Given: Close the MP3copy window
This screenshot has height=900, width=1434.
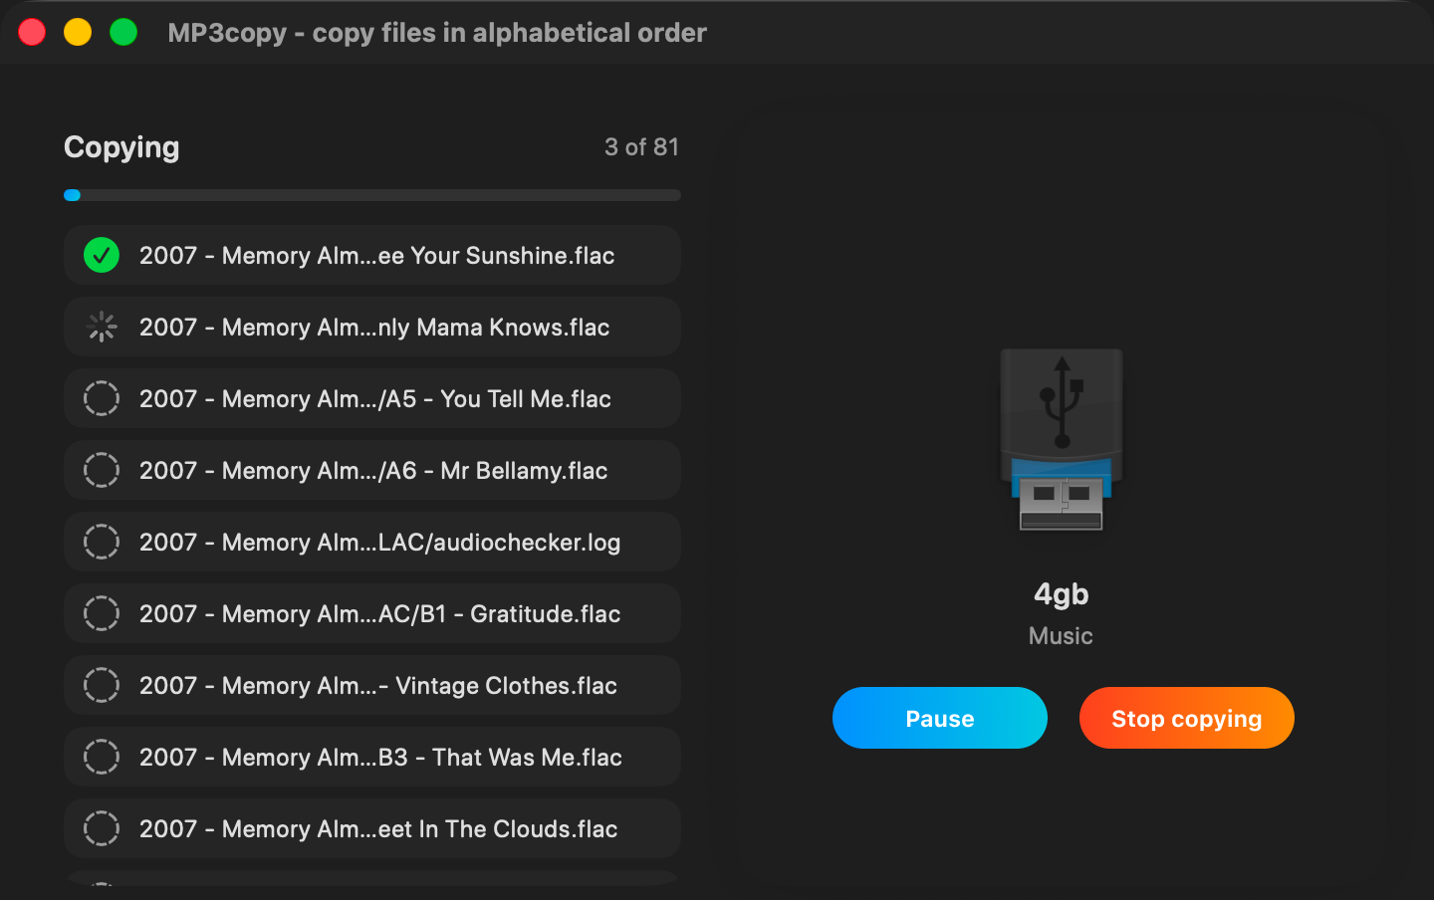Looking at the screenshot, I should coord(32,32).
